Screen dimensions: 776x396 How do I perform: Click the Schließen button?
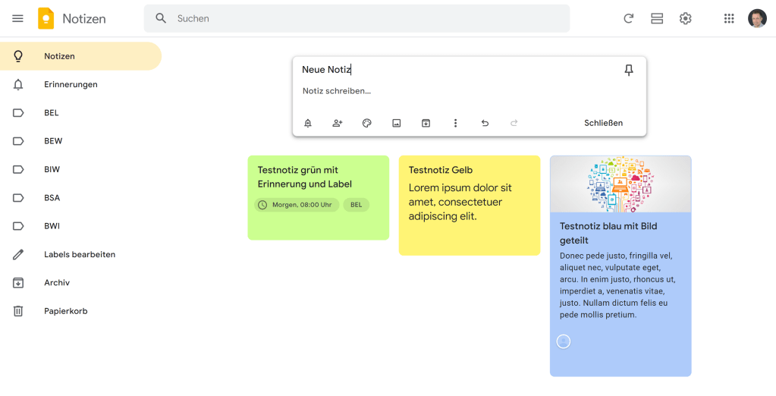pos(603,123)
